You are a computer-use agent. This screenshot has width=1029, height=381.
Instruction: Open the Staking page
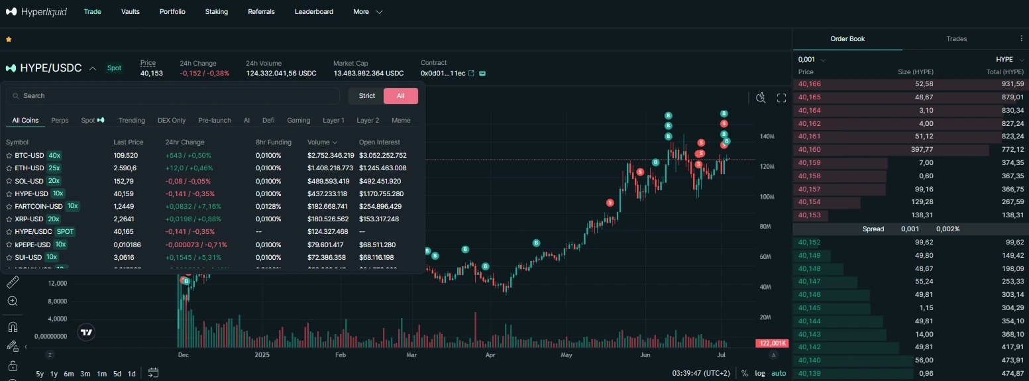[x=217, y=12]
